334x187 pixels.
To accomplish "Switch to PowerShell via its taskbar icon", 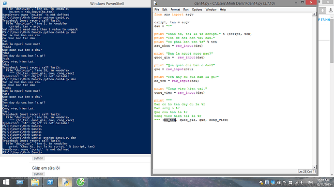I will 50,182.
